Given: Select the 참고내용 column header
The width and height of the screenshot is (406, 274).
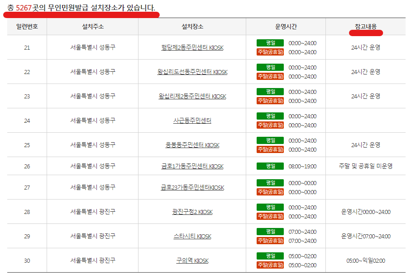Looking at the screenshot, I should click(366, 26).
